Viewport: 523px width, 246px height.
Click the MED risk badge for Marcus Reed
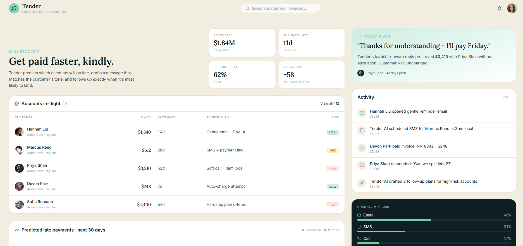(x=333, y=150)
